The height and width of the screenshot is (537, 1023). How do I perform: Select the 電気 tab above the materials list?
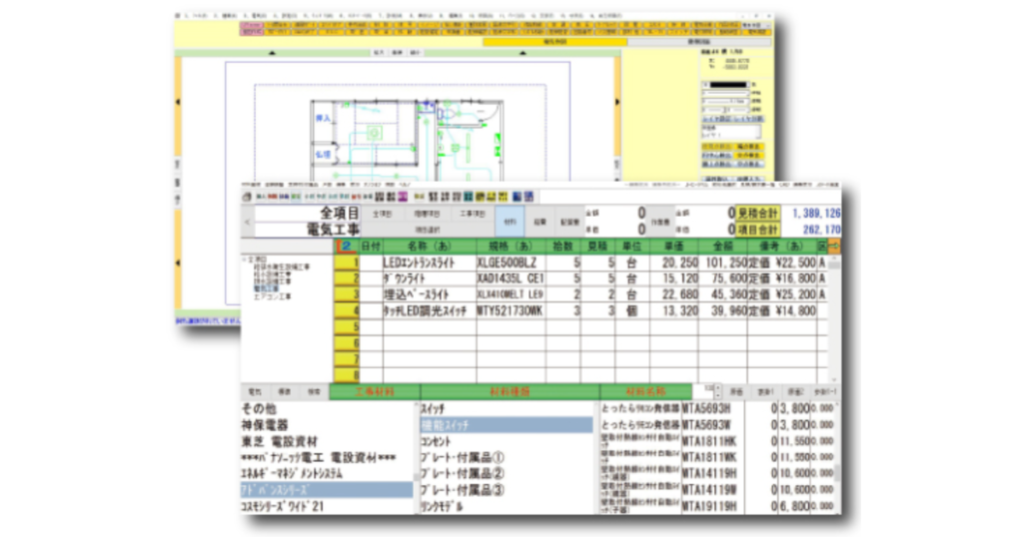pos(255,392)
